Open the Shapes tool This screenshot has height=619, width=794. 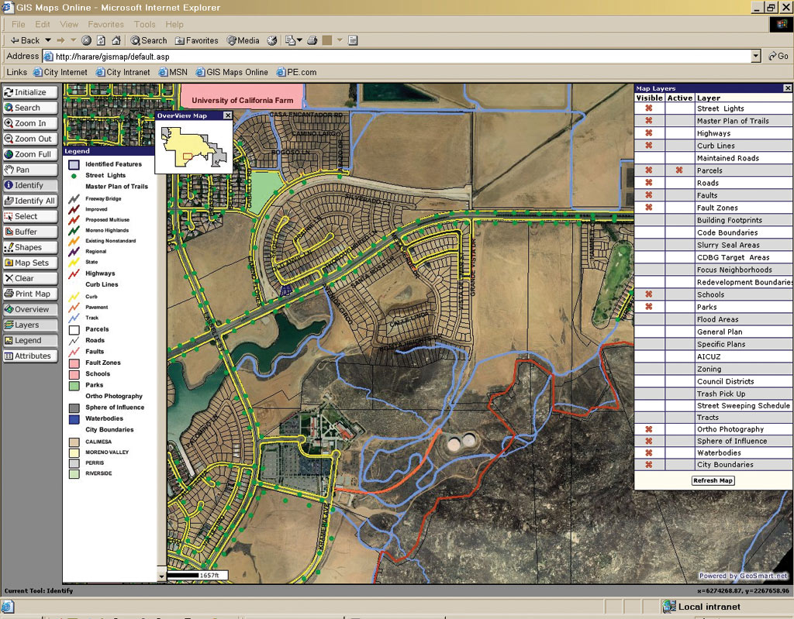[x=30, y=247]
